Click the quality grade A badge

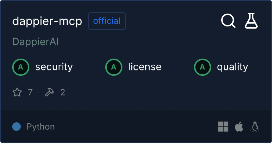click(x=203, y=67)
